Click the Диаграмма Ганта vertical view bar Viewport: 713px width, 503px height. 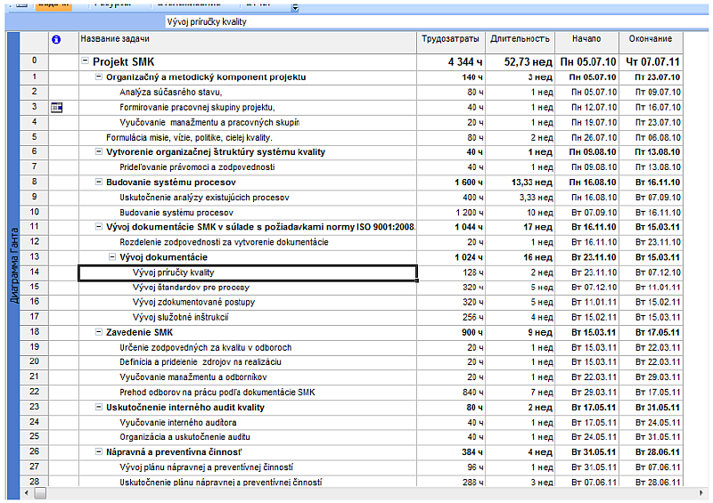pos(13,266)
